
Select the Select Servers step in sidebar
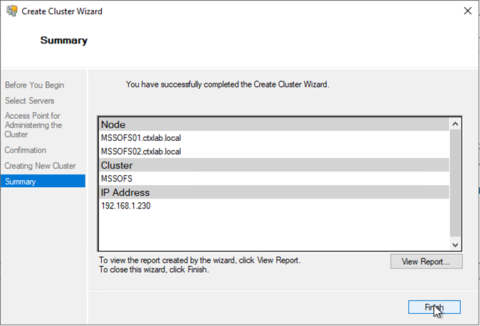(29, 101)
